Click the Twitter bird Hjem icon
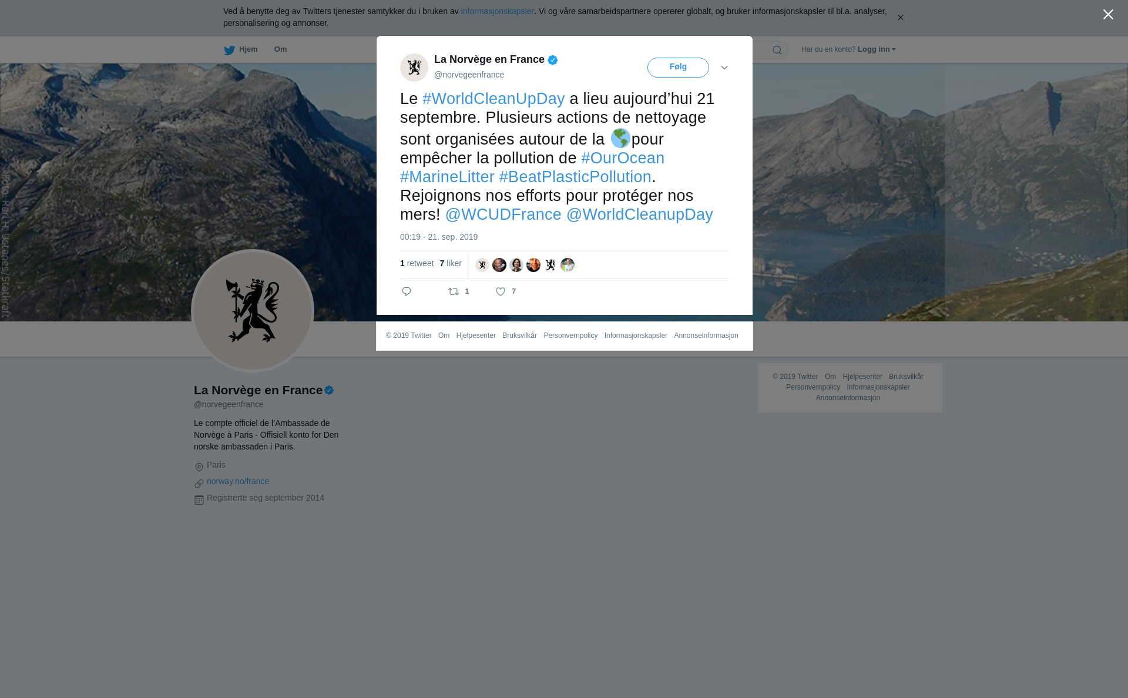Viewport: 1128px width, 698px height. click(x=229, y=50)
